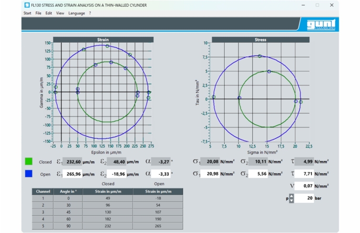Open the Edit menu
Image resolution: width=360 pixels, height=233 pixels.
pyautogui.click(x=49, y=13)
